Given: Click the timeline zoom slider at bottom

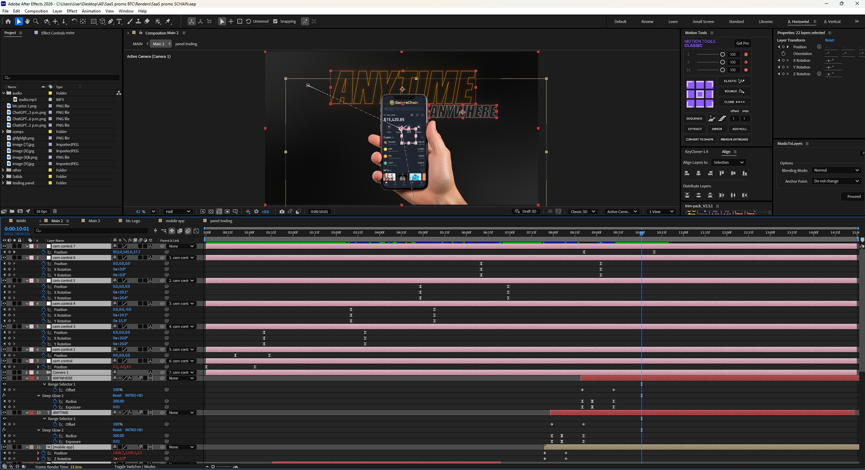Looking at the screenshot, I should pos(221,467).
